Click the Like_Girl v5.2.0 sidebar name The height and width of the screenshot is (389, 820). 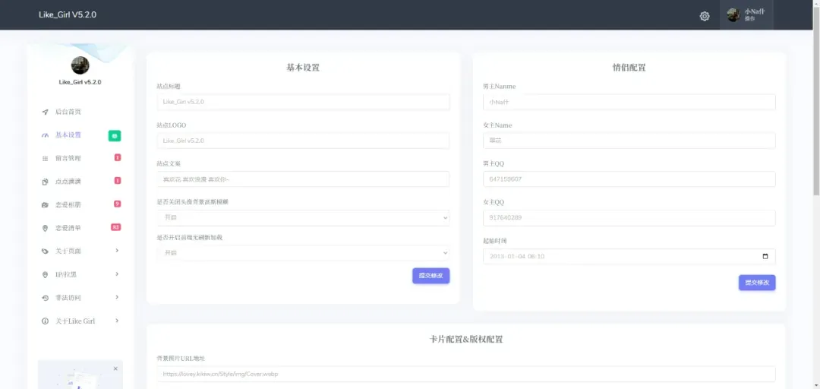(80, 82)
